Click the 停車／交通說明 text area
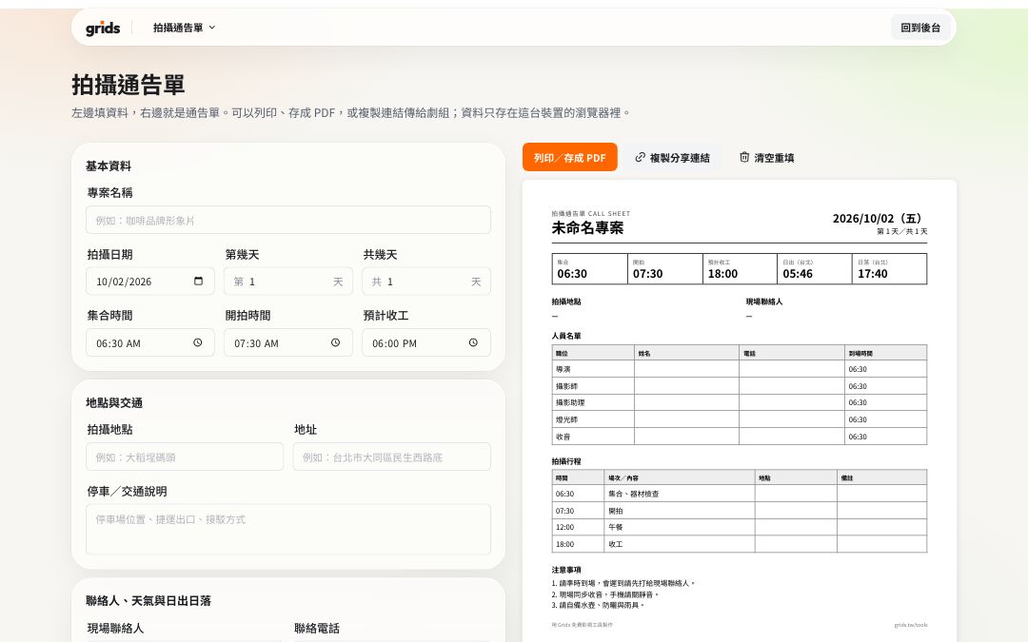 coord(287,530)
